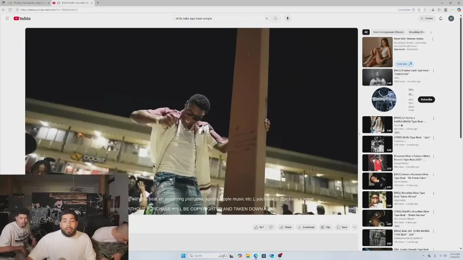Open the Copilot icon in browser toolbar

[x=459, y=10]
